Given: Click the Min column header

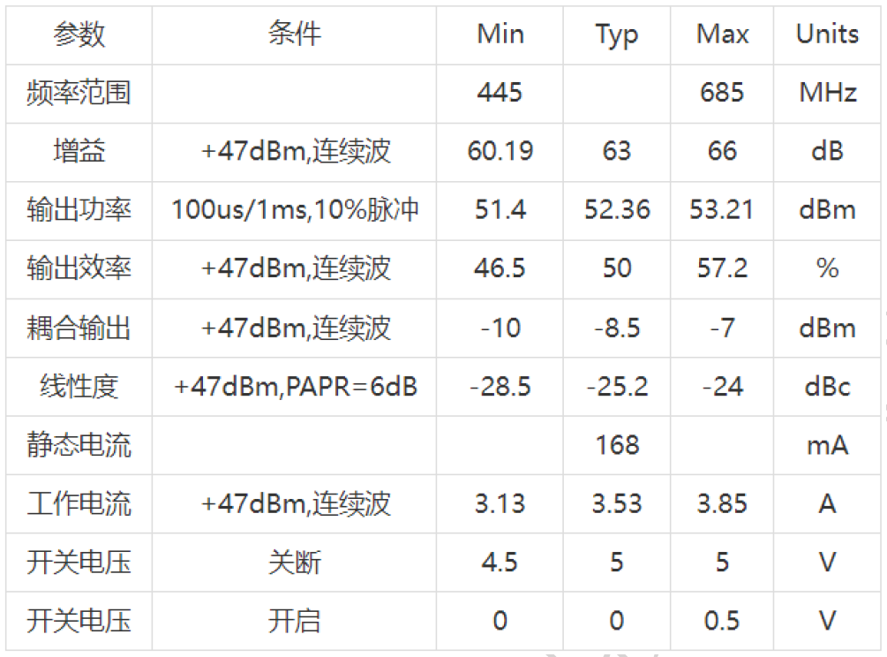Looking at the screenshot, I should tap(500, 34).
